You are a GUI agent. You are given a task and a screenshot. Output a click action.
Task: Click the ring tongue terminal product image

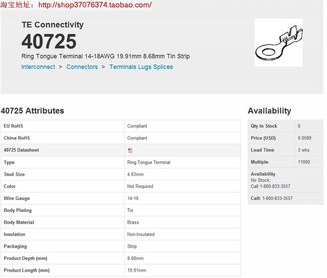[x=278, y=42]
